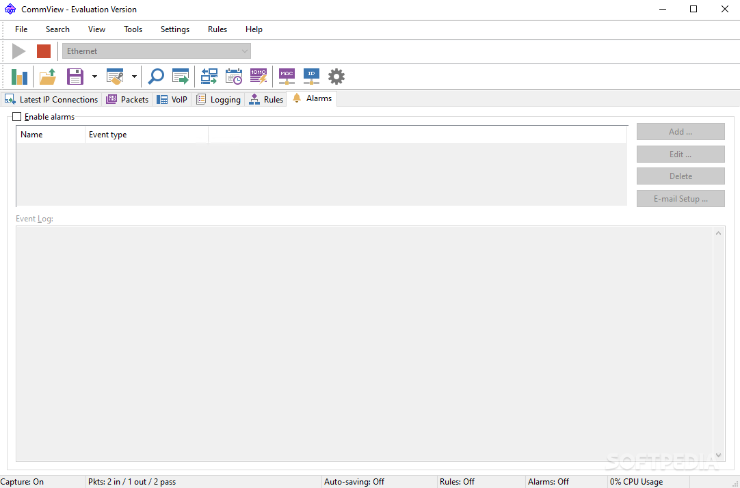
Task: Open search with the magnifier icon
Action: pyautogui.click(x=156, y=77)
